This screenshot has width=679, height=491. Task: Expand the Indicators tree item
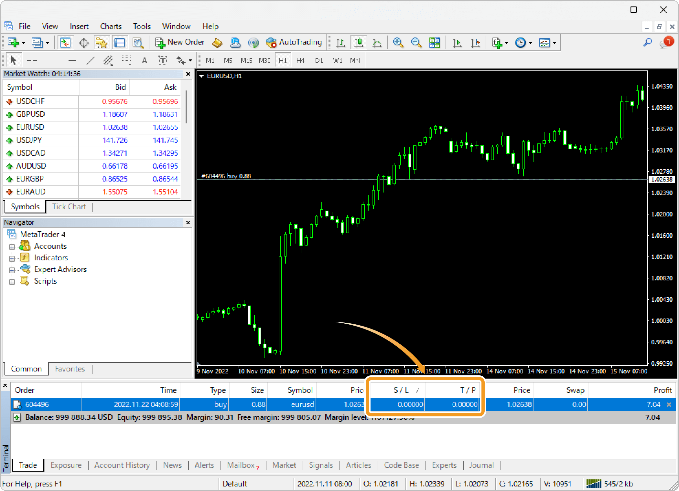pyautogui.click(x=12, y=258)
